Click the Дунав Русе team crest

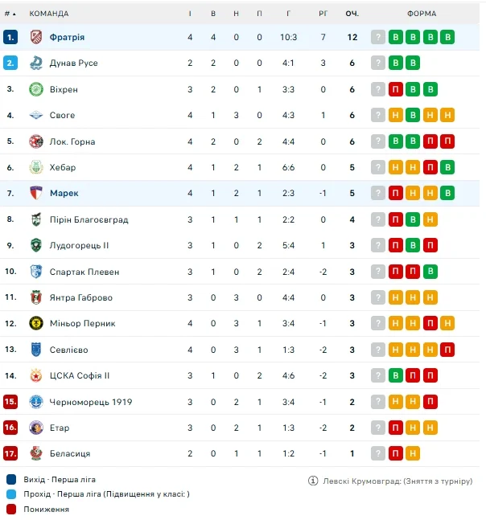pyautogui.click(x=35, y=63)
